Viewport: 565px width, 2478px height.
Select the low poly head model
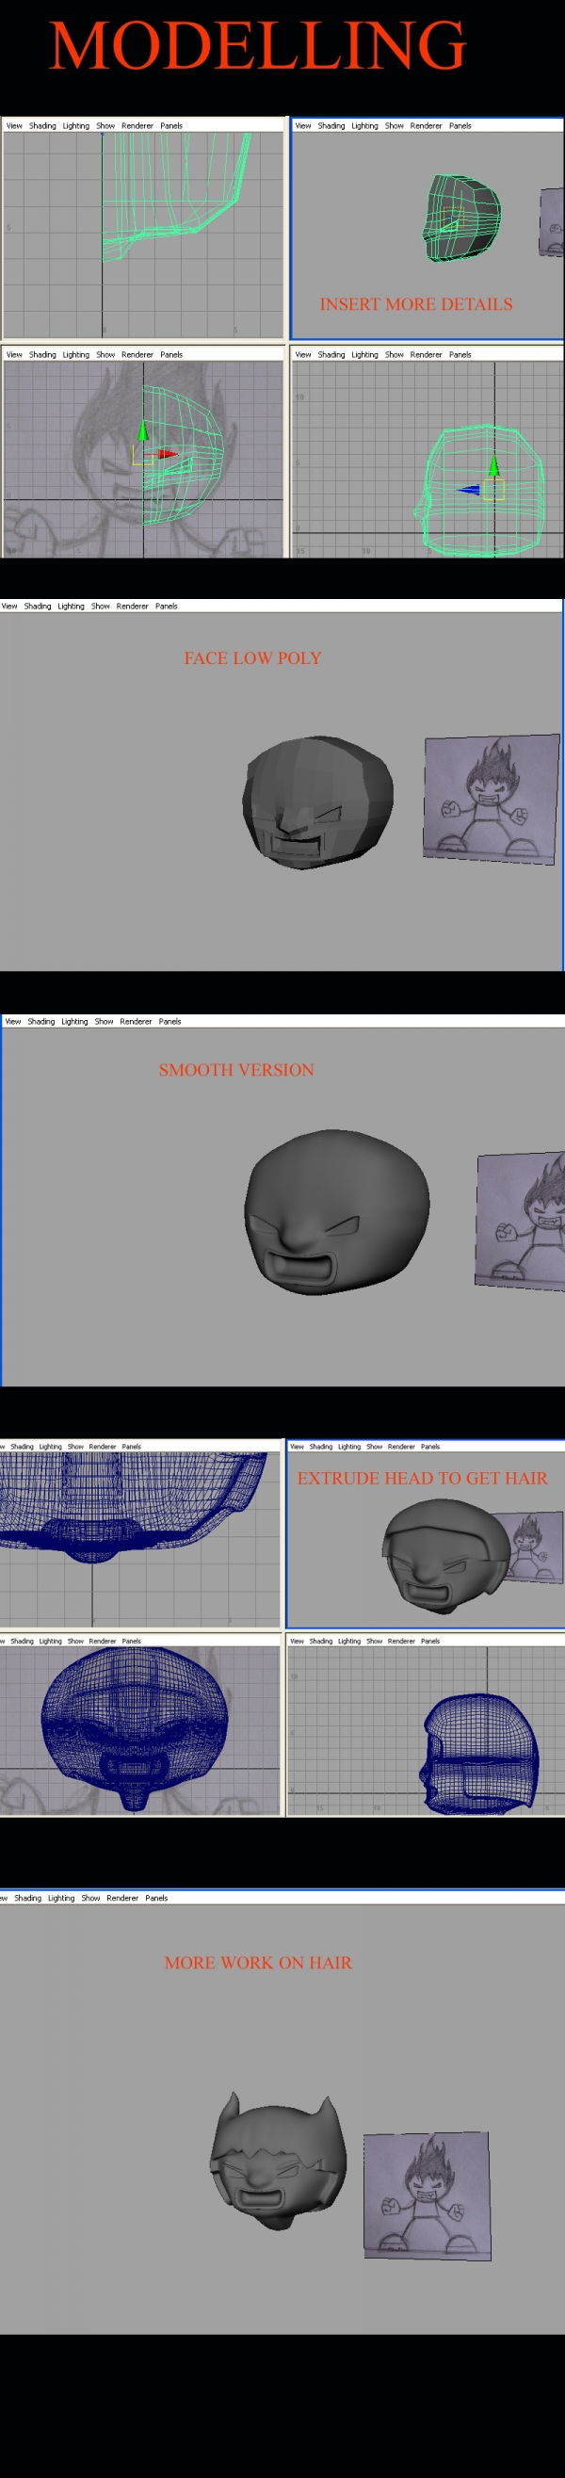pos(317,802)
